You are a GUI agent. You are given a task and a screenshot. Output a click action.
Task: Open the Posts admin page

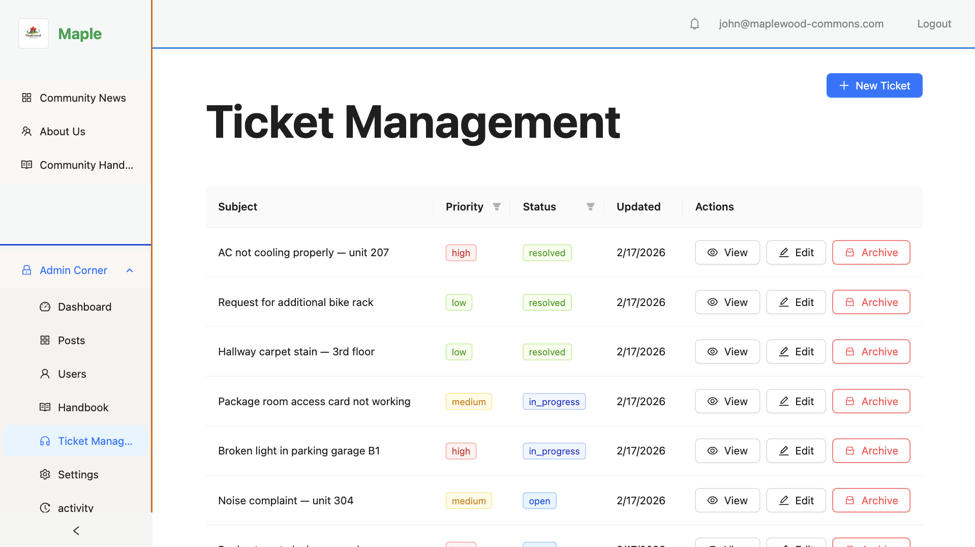(x=71, y=340)
